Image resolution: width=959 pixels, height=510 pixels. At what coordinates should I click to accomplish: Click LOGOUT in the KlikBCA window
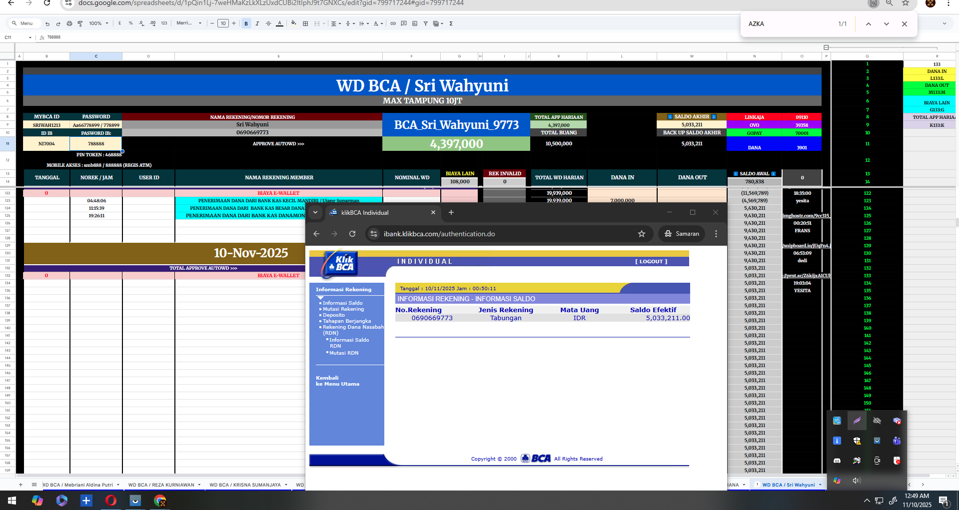pos(651,261)
